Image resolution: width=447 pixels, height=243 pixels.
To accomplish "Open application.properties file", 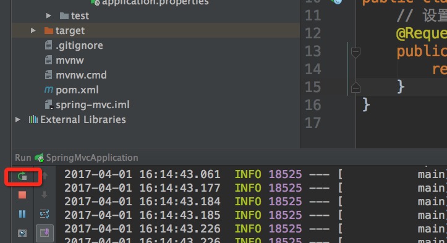I will (155, 2).
